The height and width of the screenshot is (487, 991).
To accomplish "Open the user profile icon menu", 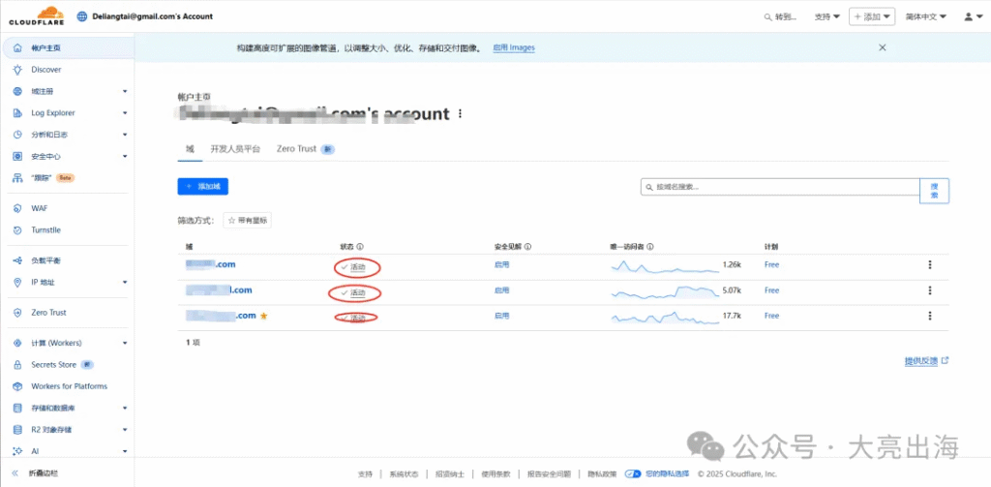I will click(972, 16).
